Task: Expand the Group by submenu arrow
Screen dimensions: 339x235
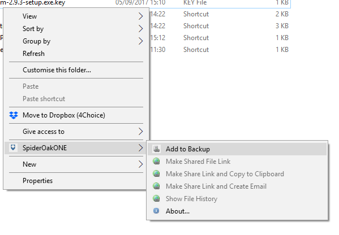Action: [x=140, y=41]
